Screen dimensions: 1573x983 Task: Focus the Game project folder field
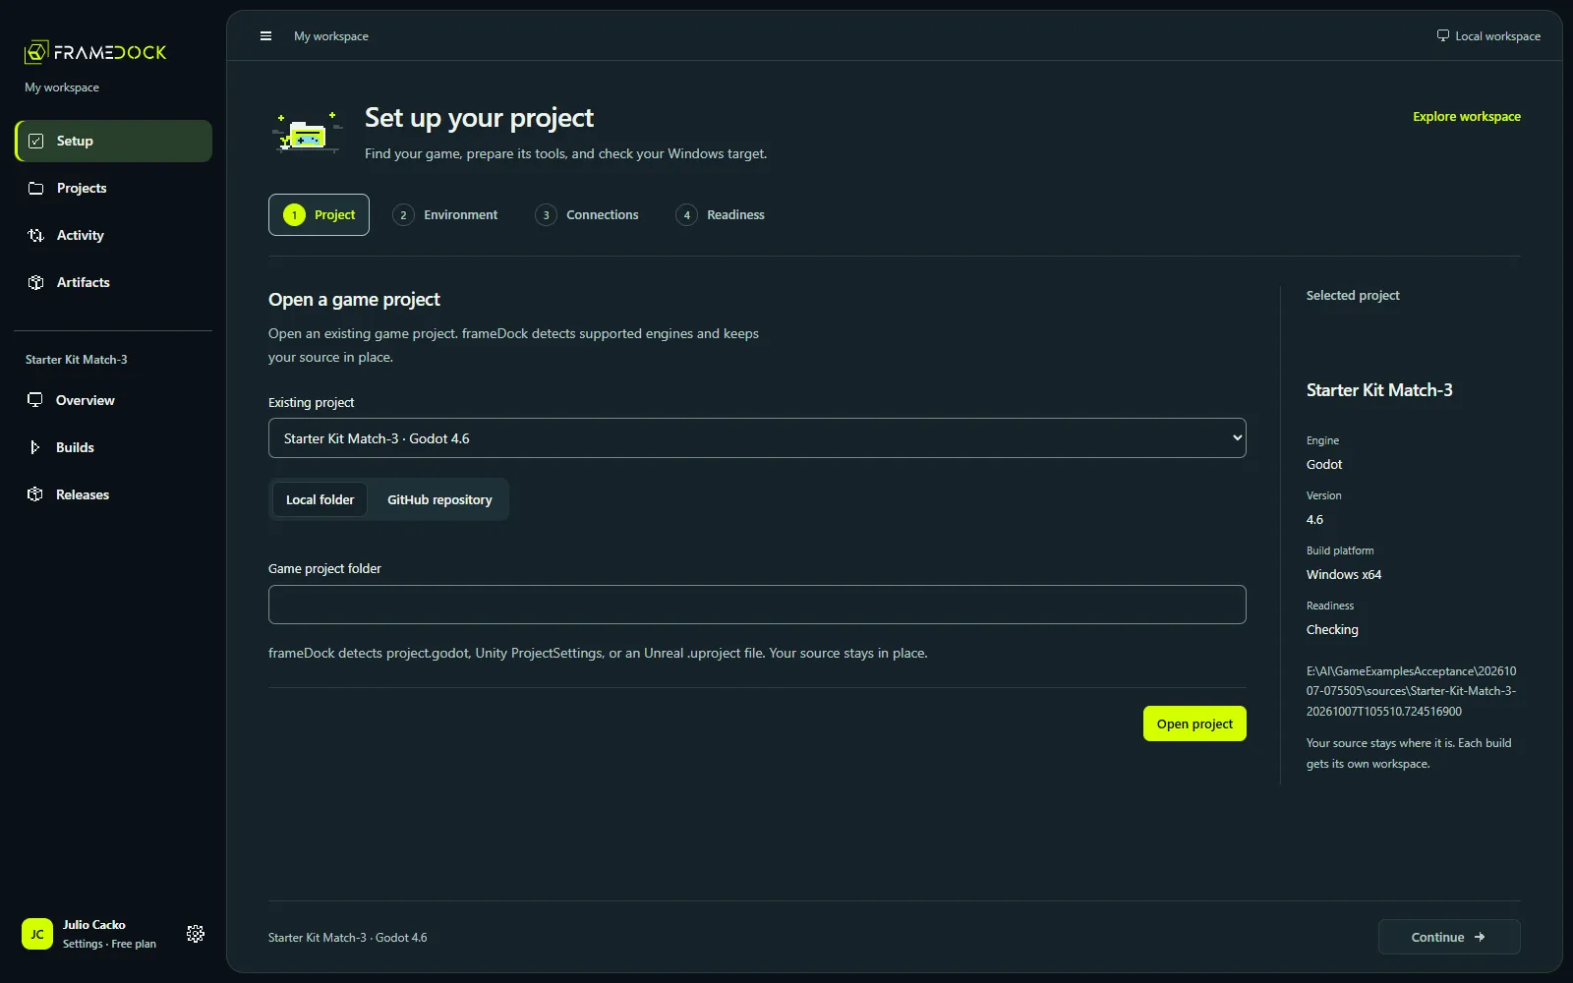[x=757, y=605]
